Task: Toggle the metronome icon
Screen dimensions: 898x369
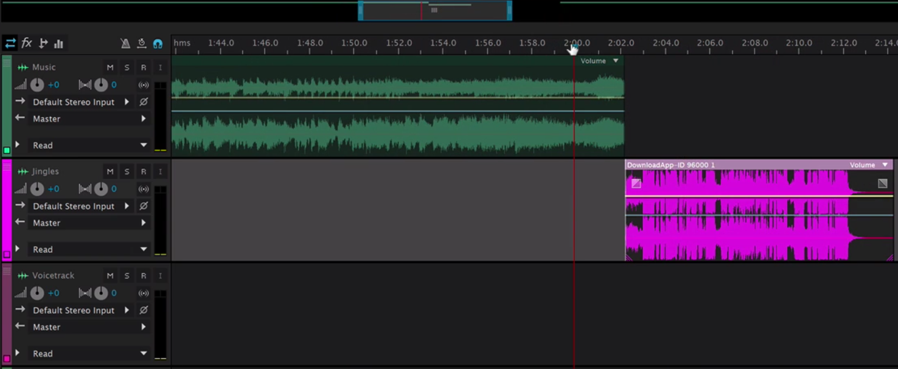Action: 125,43
